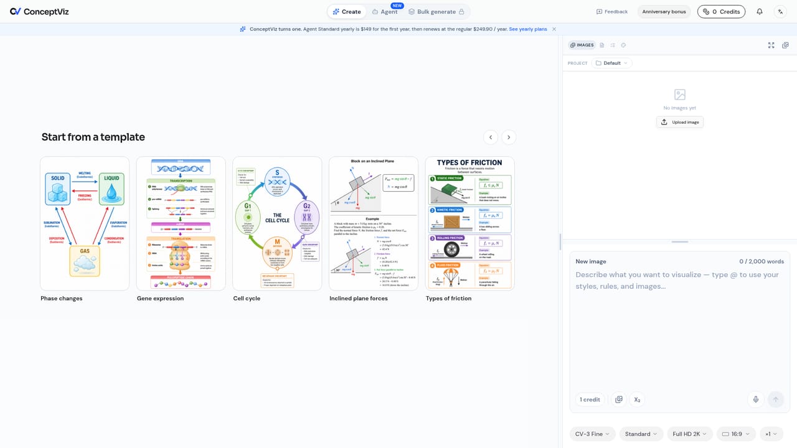Open the 16:9 aspect ratio dropdown
Screen dimensions: 797x448
tap(737, 434)
